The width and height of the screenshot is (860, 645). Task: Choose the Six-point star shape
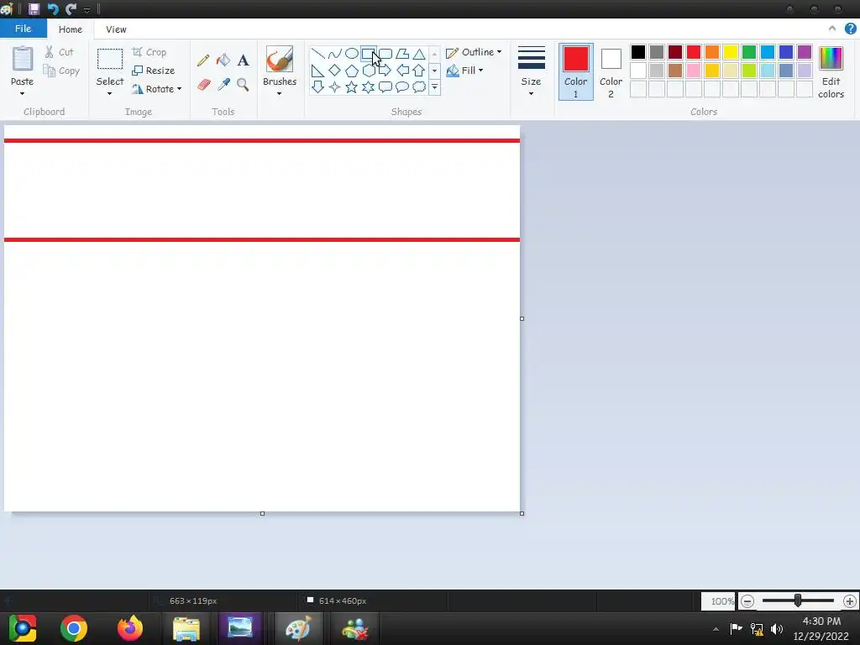tap(369, 87)
